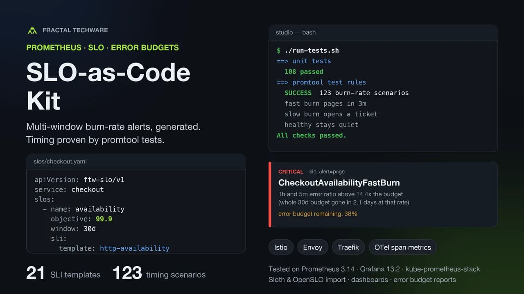Select the Istio chip

[x=281, y=247]
